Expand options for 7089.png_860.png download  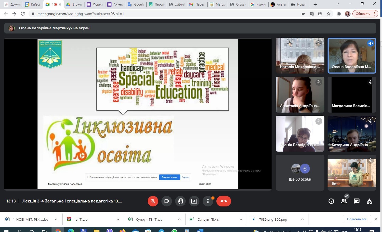tap(302, 219)
